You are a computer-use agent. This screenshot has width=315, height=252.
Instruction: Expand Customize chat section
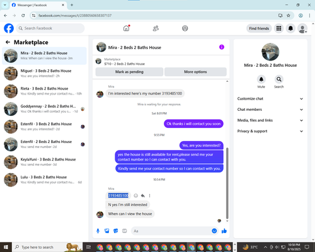270,99
